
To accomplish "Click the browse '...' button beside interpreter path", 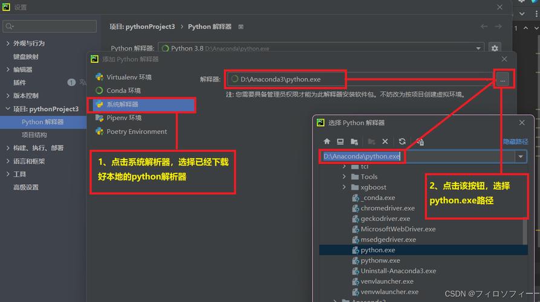I will pyautogui.click(x=503, y=80).
